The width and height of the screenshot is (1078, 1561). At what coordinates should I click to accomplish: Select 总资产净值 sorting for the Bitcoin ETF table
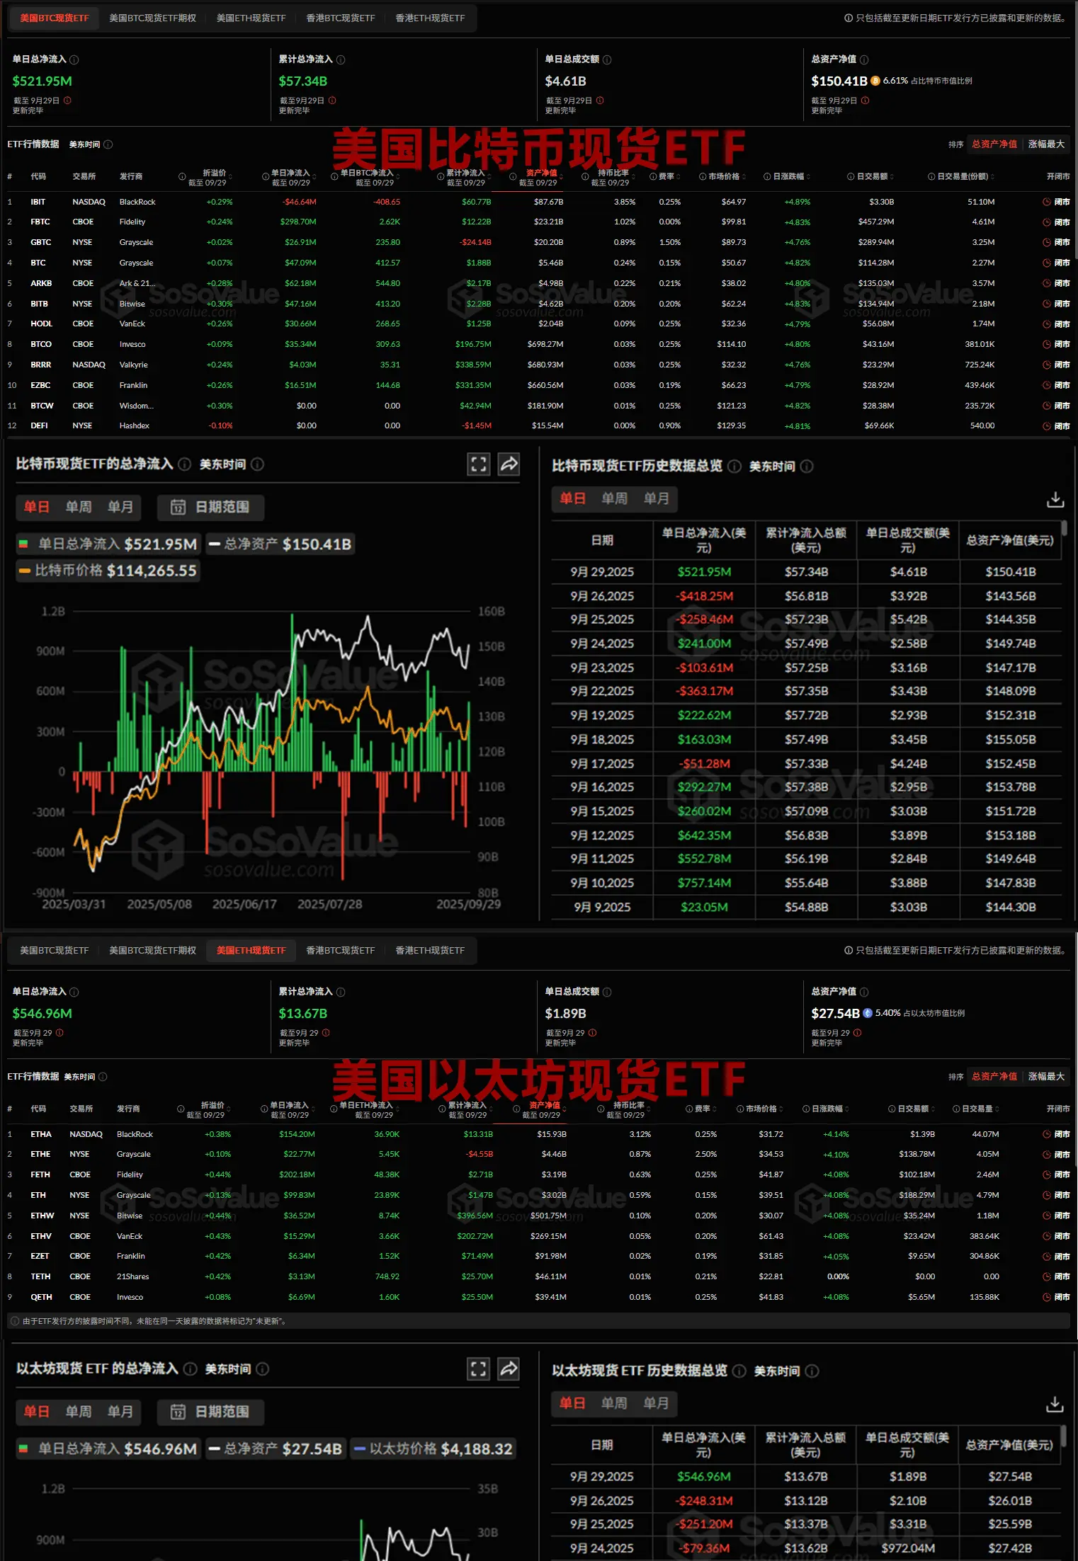tap(994, 144)
